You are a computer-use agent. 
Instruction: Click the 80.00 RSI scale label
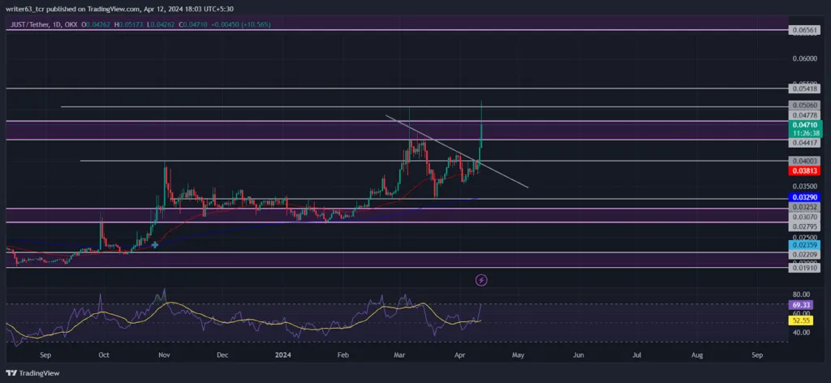pyautogui.click(x=801, y=294)
